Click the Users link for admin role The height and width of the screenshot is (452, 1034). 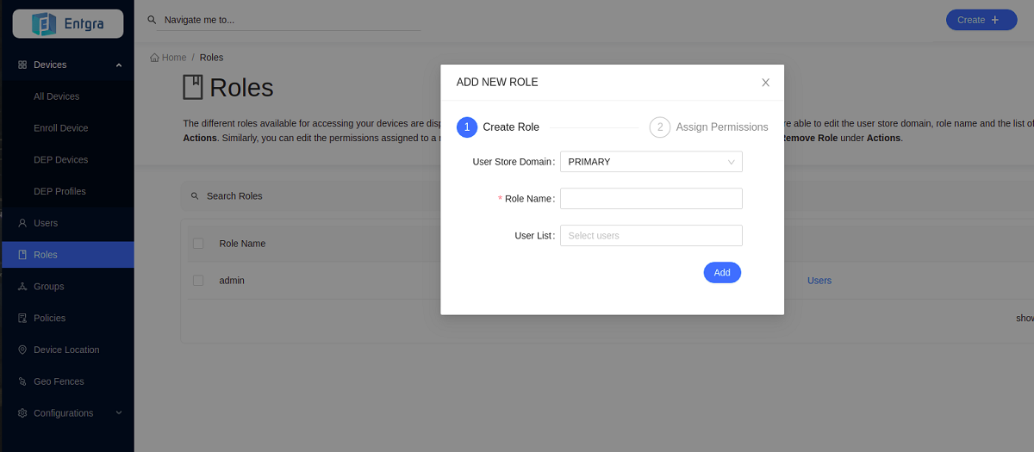(x=819, y=281)
